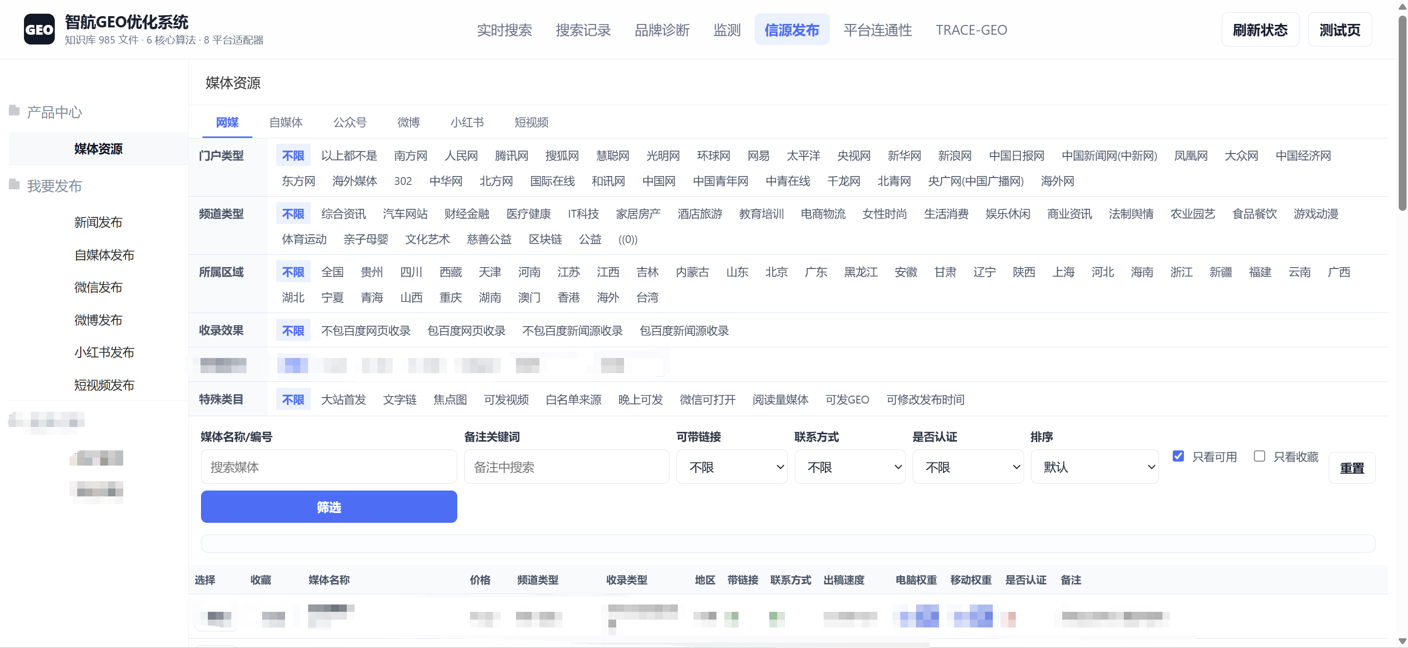The width and height of the screenshot is (1408, 648).
Task: Focus the 搜索媒体 input field
Action: coord(329,467)
